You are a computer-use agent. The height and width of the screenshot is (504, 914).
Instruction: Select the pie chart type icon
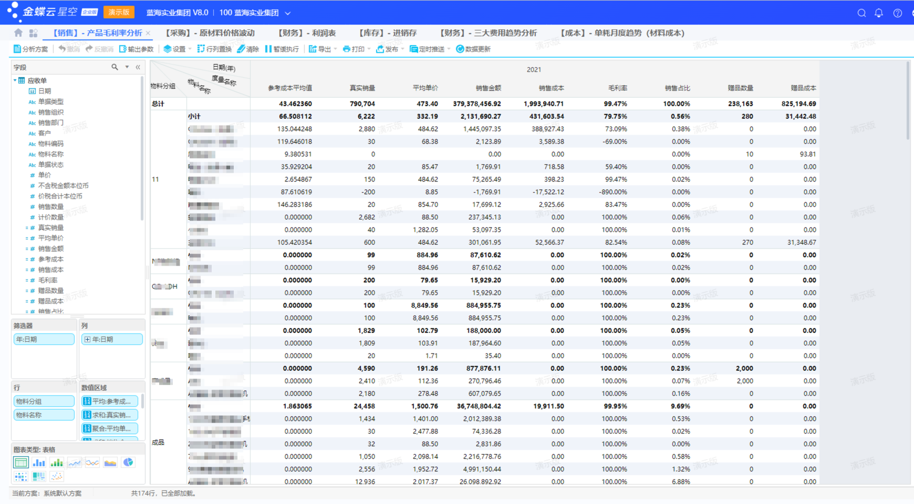pos(128,463)
